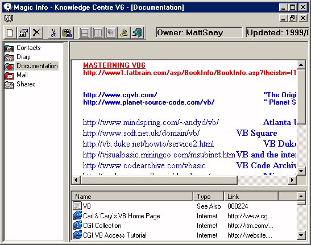Open the soft.net.uk/domain/vb link
Image resolution: width=311 pixels, height=245 pixels.
coord(141,133)
